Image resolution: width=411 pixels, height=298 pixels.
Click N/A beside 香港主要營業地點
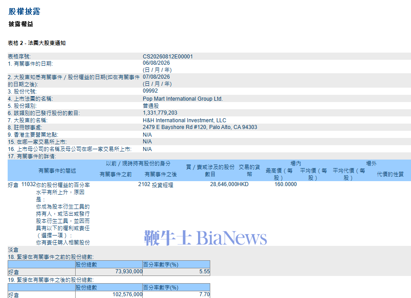147,135
